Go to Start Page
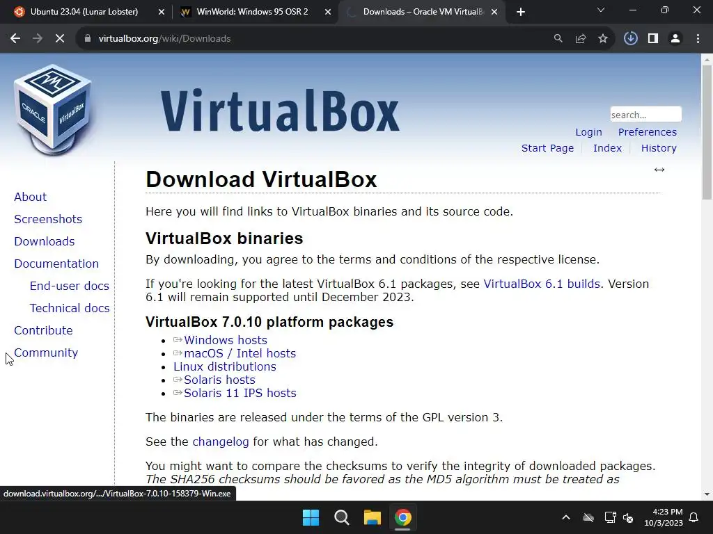This screenshot has width=713, height=534. [547, 148]
